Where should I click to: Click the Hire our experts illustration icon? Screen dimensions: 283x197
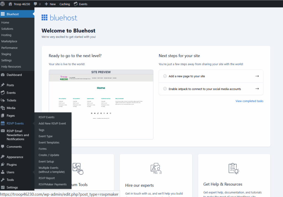[x=156, y=169]
